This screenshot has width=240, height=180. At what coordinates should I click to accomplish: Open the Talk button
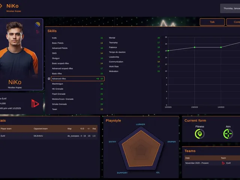[x=212, y=22]
